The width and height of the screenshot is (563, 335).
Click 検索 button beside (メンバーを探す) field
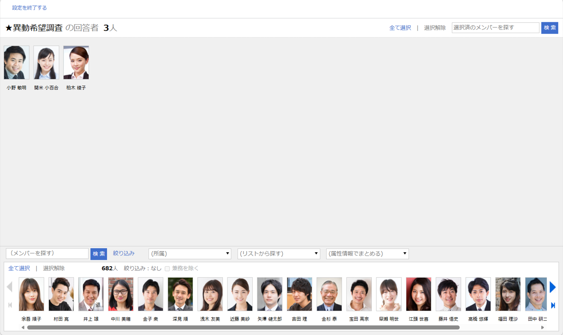pyautogui.click(x=99, y=254)
